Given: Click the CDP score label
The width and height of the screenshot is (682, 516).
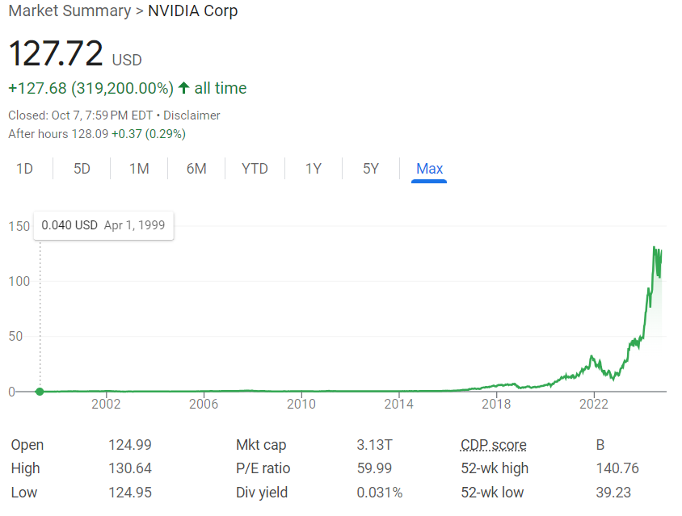Looking at the screenshot, I should click(x=493, y=445).
